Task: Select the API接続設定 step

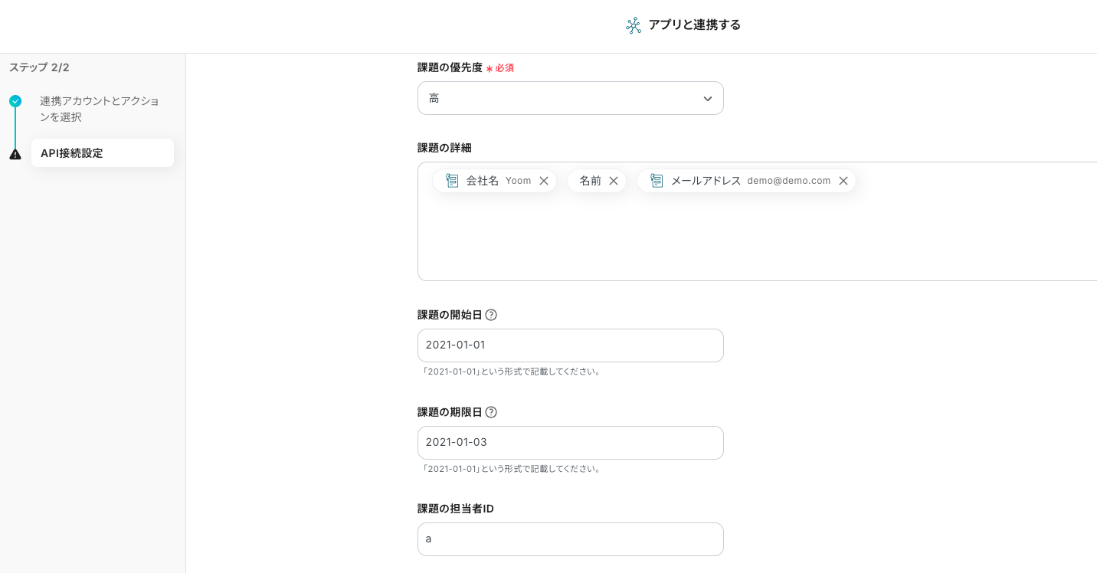Action: (x=102, y=153)
